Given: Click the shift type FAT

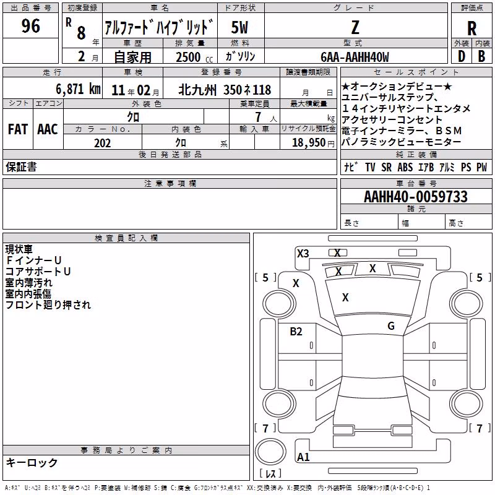Looking at the screenshot, I should (x=18, y=129).
